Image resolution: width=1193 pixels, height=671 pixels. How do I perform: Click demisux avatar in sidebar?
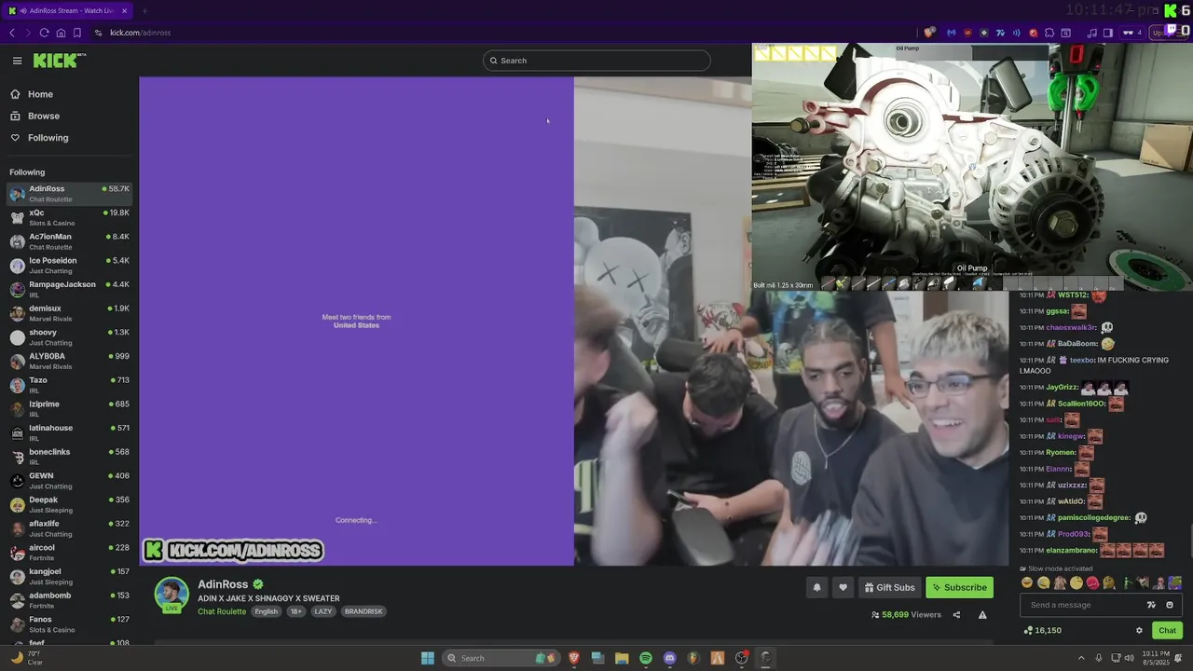click(x=17, y=313)
